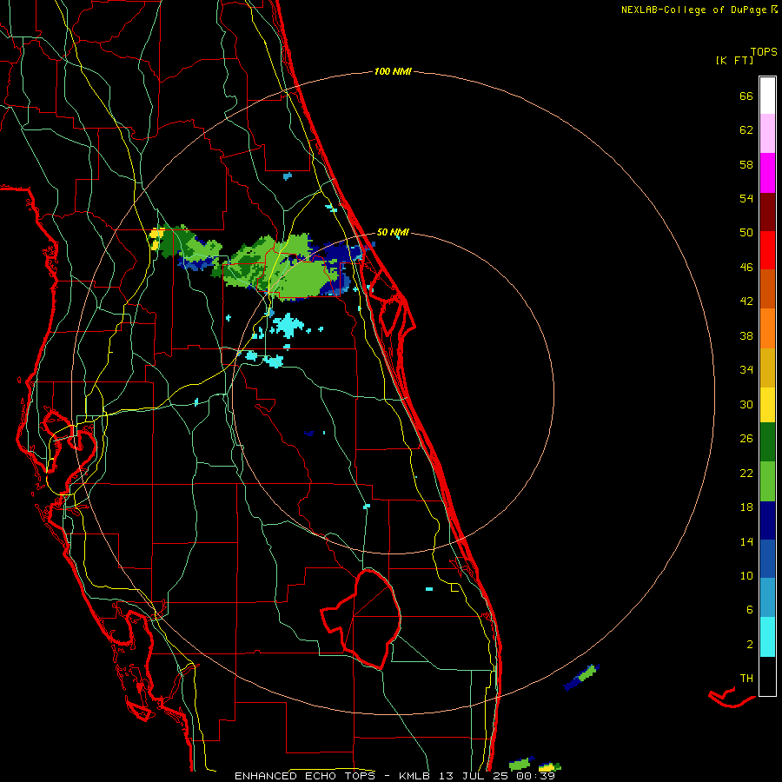
Task: Click the 100 NMI range ring label
Action: [x=393, y=72]
